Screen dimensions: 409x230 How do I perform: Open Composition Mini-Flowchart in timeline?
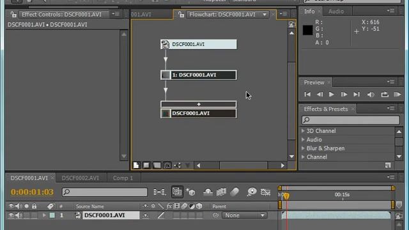tap(159, 192)
